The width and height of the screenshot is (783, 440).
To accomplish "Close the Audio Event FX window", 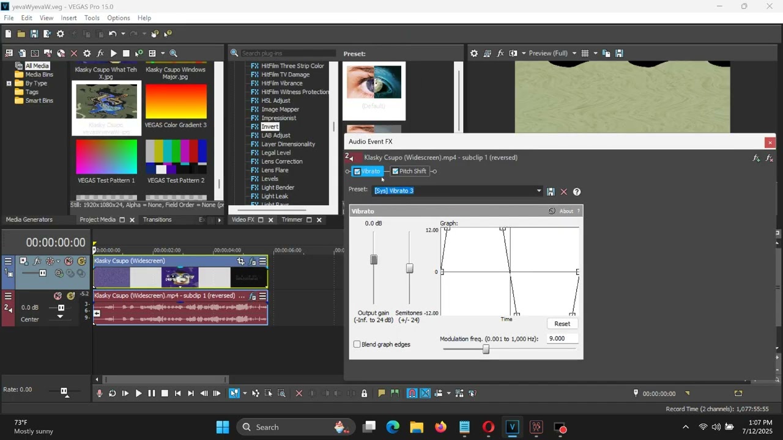I will [770, 142].
